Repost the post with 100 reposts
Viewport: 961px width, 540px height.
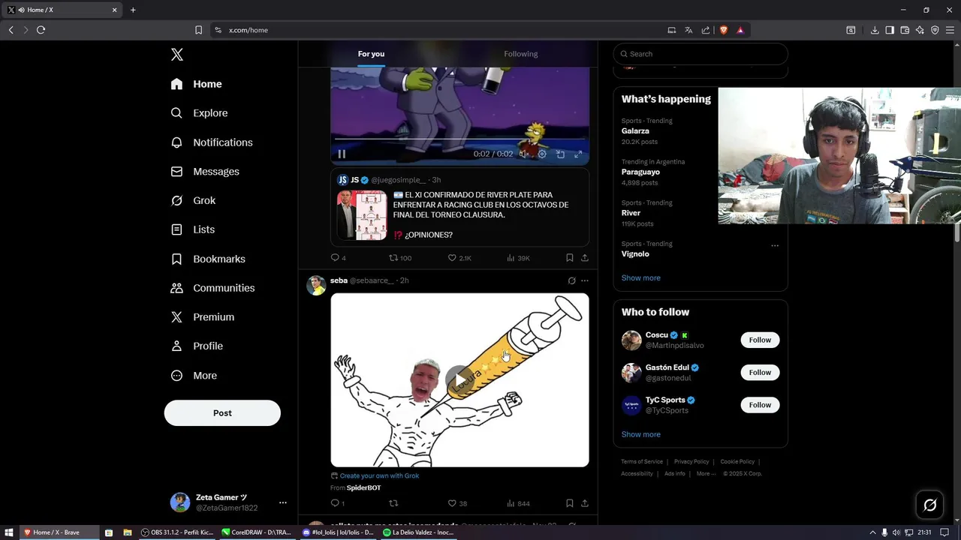click(399, 258)
